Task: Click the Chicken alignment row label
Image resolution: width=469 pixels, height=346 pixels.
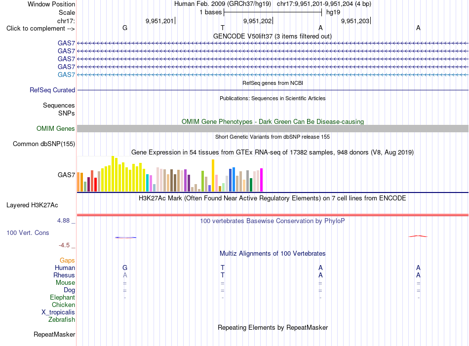Action: point(63,305)
